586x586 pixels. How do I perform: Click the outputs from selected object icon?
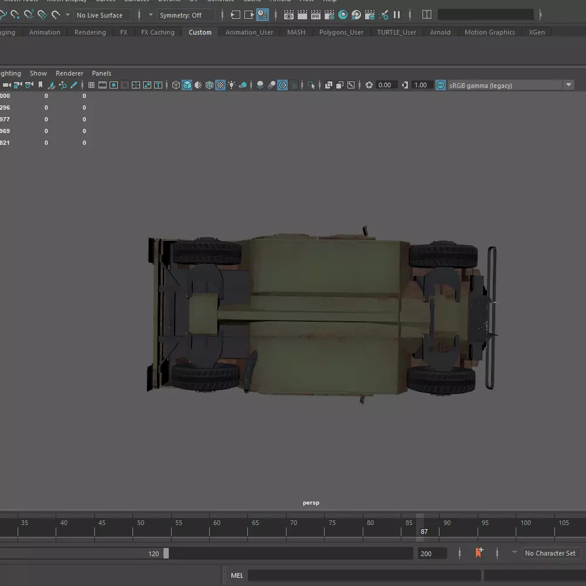point(248,15)
